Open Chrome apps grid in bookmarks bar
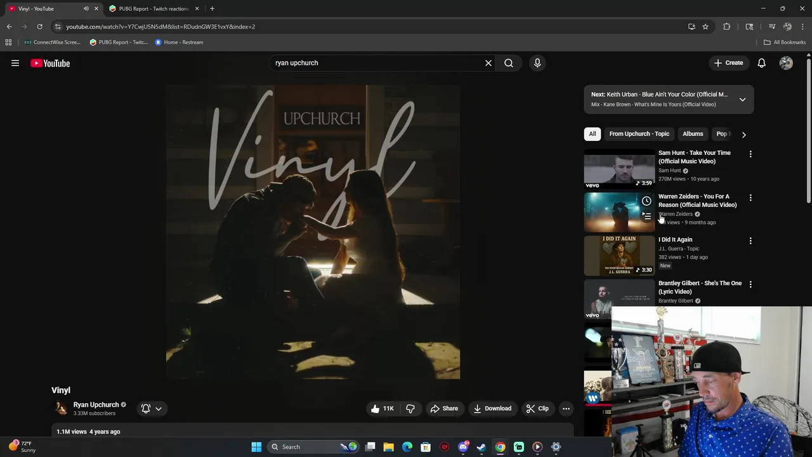812x457 pixels. [x=8, y=43]
